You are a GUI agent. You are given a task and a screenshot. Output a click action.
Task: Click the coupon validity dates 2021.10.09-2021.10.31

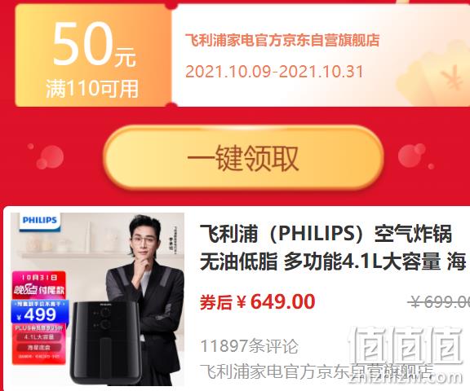coord(274,72)
